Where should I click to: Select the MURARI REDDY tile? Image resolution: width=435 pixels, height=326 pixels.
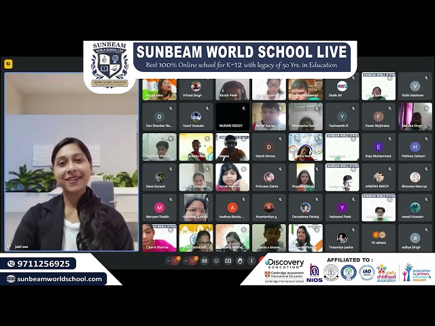pyautogui.click(x=232, y=116)
